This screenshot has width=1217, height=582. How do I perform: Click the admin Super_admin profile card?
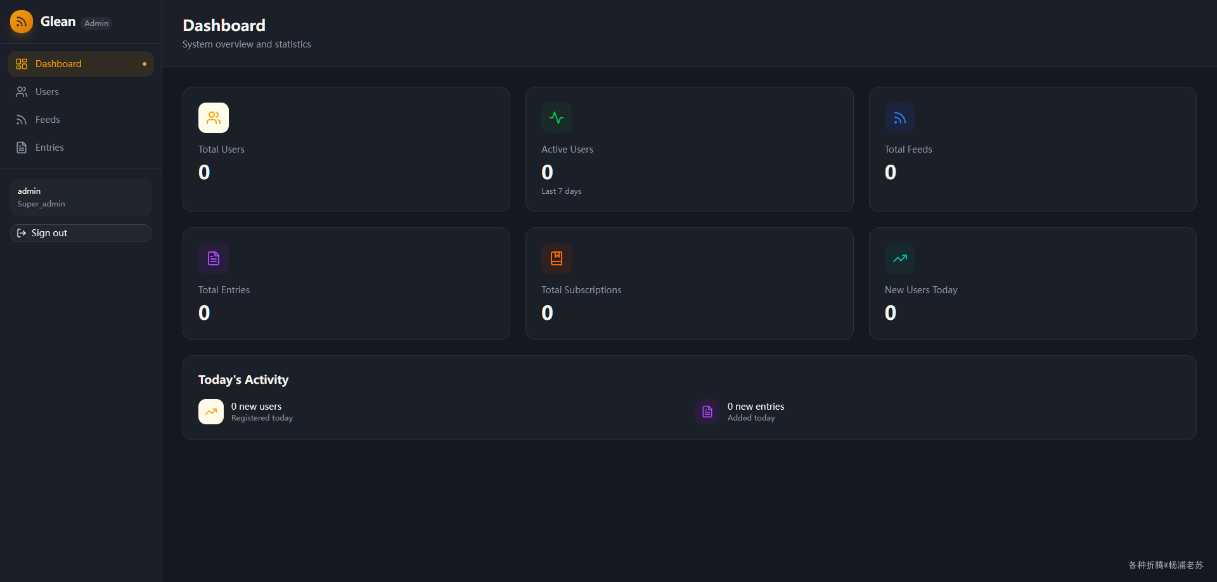click(x=80, y=198)
